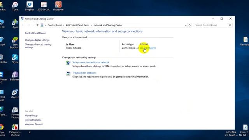249x140 pixels.
Task: Click the Back navigation arrow
Action: point(23,25)
